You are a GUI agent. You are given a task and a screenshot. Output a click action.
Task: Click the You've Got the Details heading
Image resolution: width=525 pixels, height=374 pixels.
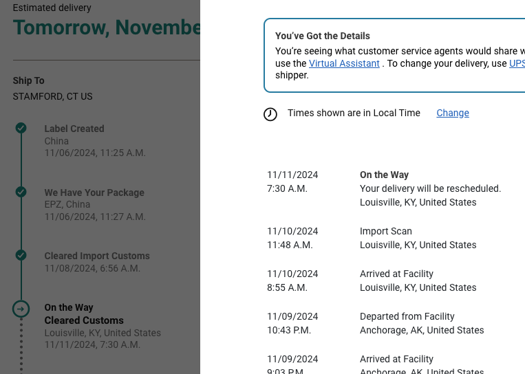pos(323,36)
